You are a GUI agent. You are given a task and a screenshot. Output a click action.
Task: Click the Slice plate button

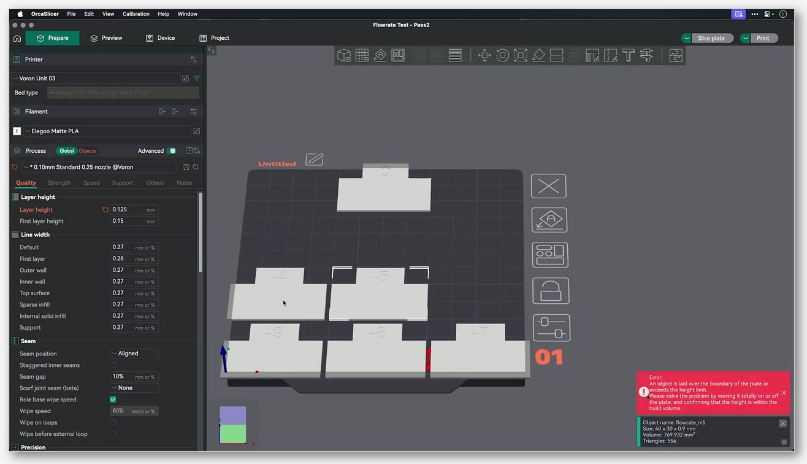[x=711, y=38]
